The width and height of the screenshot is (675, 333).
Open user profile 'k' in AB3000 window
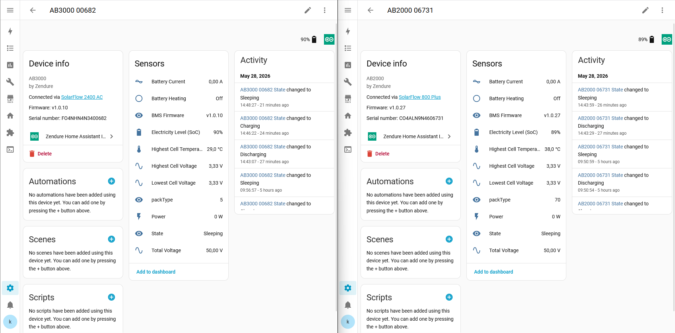tap(10, 322)
